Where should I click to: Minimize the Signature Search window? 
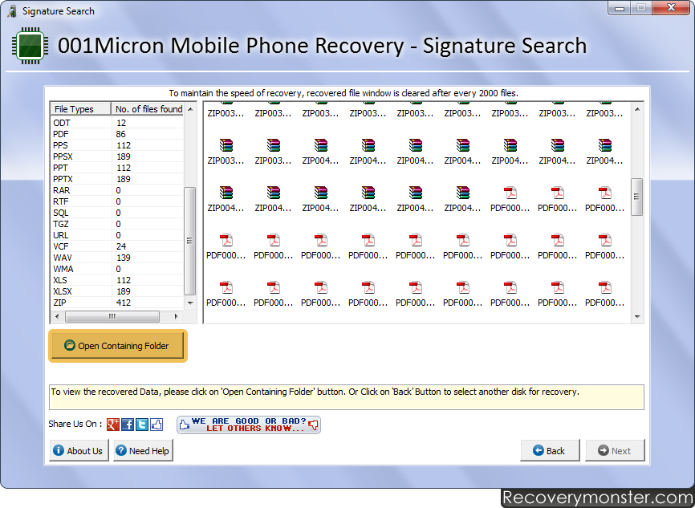(x=620, y=8)
